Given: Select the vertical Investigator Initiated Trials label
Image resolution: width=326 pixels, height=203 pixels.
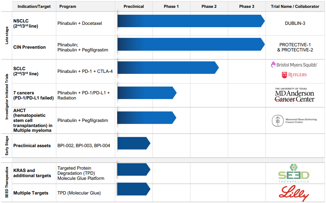Looking at the screenshot, I should (7, 96).
